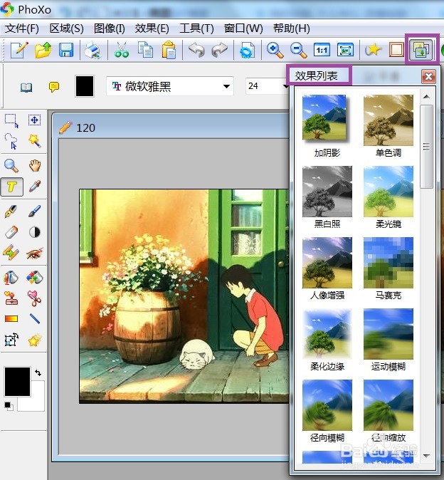Click the Copy icon
444x480 pixels.
click(145, 50)
